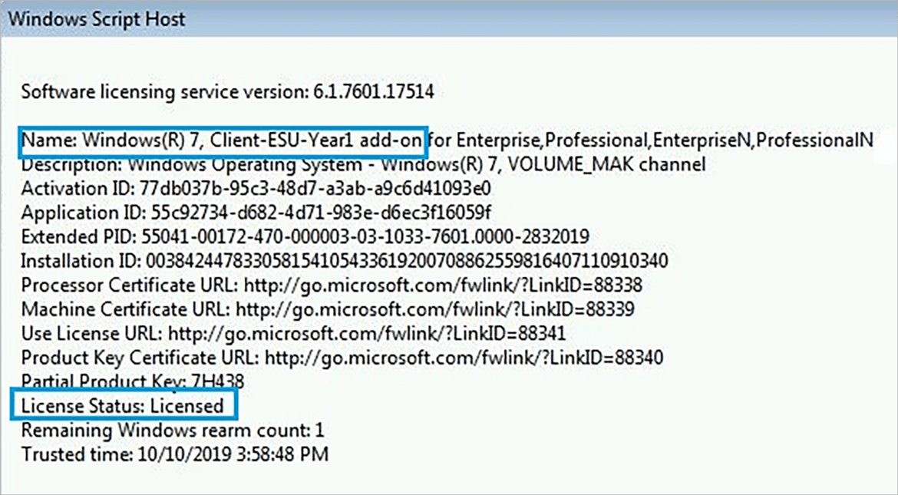Click the Processor Certificate URL with LinkID=88338
This screenshot has width=898, height=495.
click(444, 285)
